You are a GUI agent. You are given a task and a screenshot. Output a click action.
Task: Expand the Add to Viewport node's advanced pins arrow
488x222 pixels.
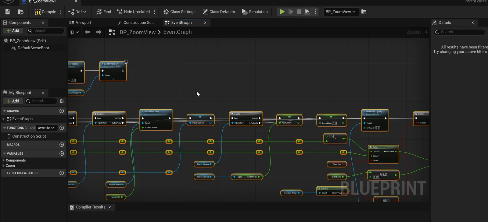113,79
